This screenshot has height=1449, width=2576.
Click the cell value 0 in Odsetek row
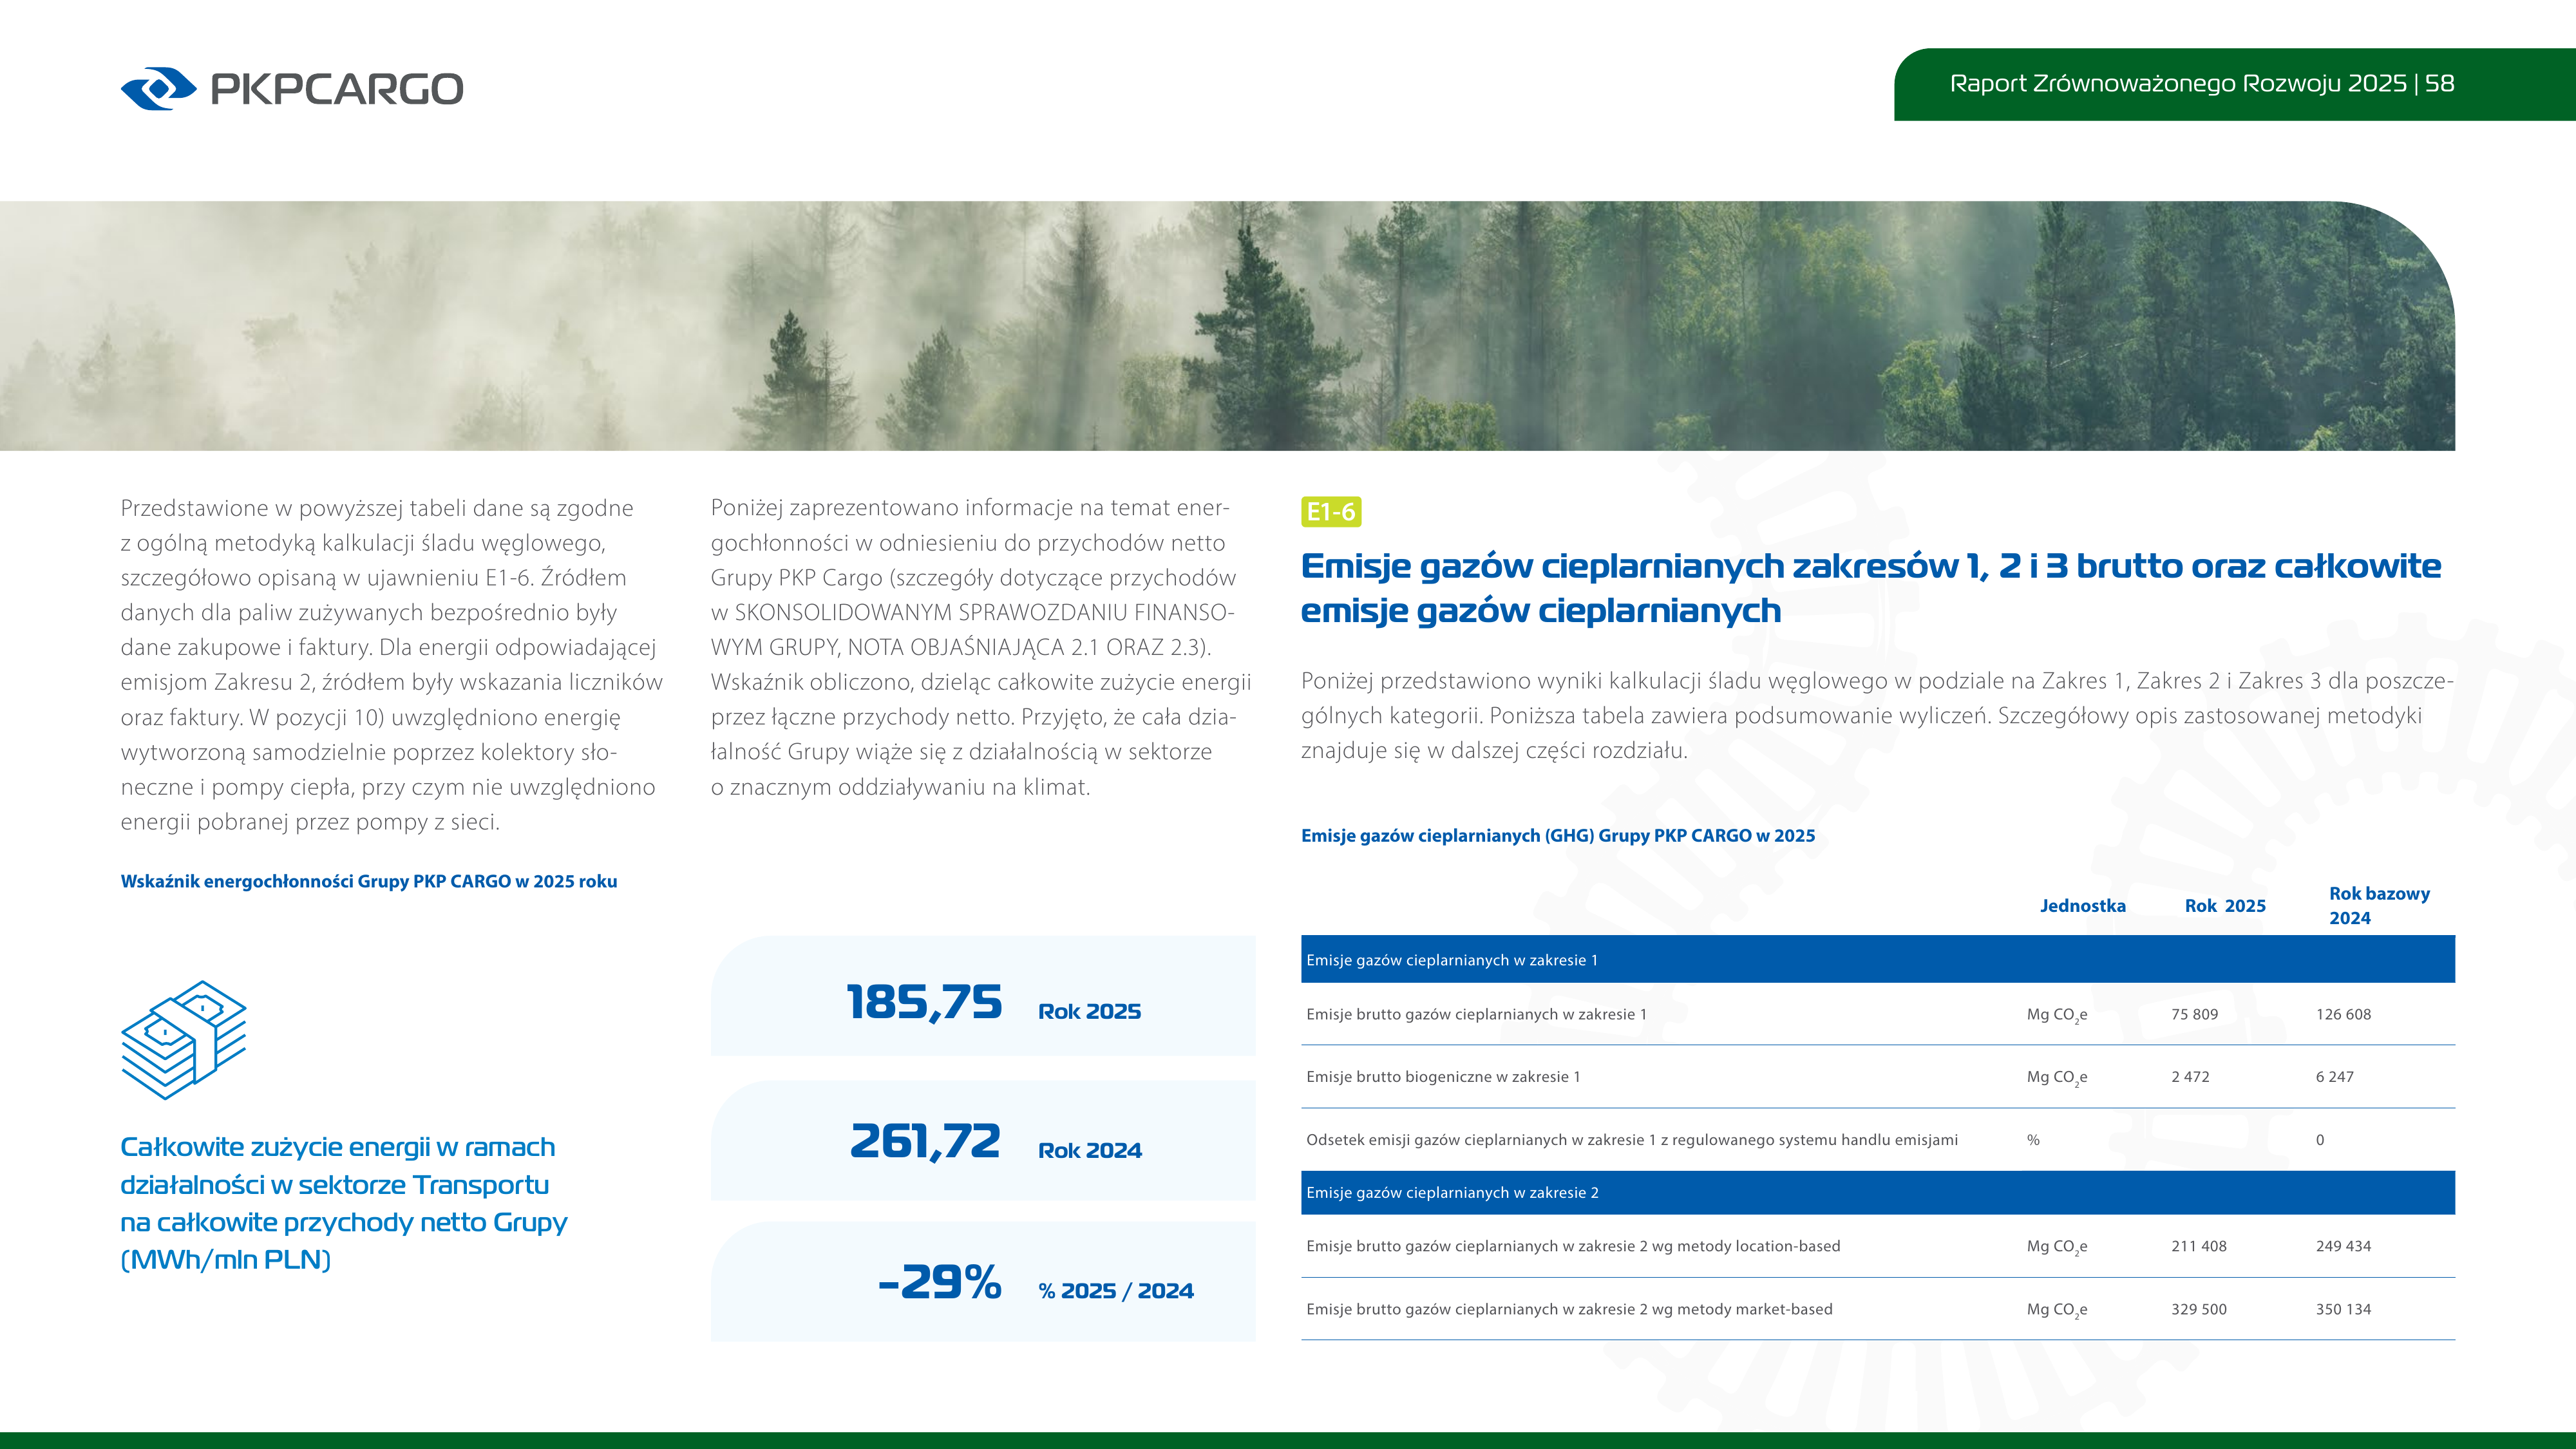point(2320,1140)
